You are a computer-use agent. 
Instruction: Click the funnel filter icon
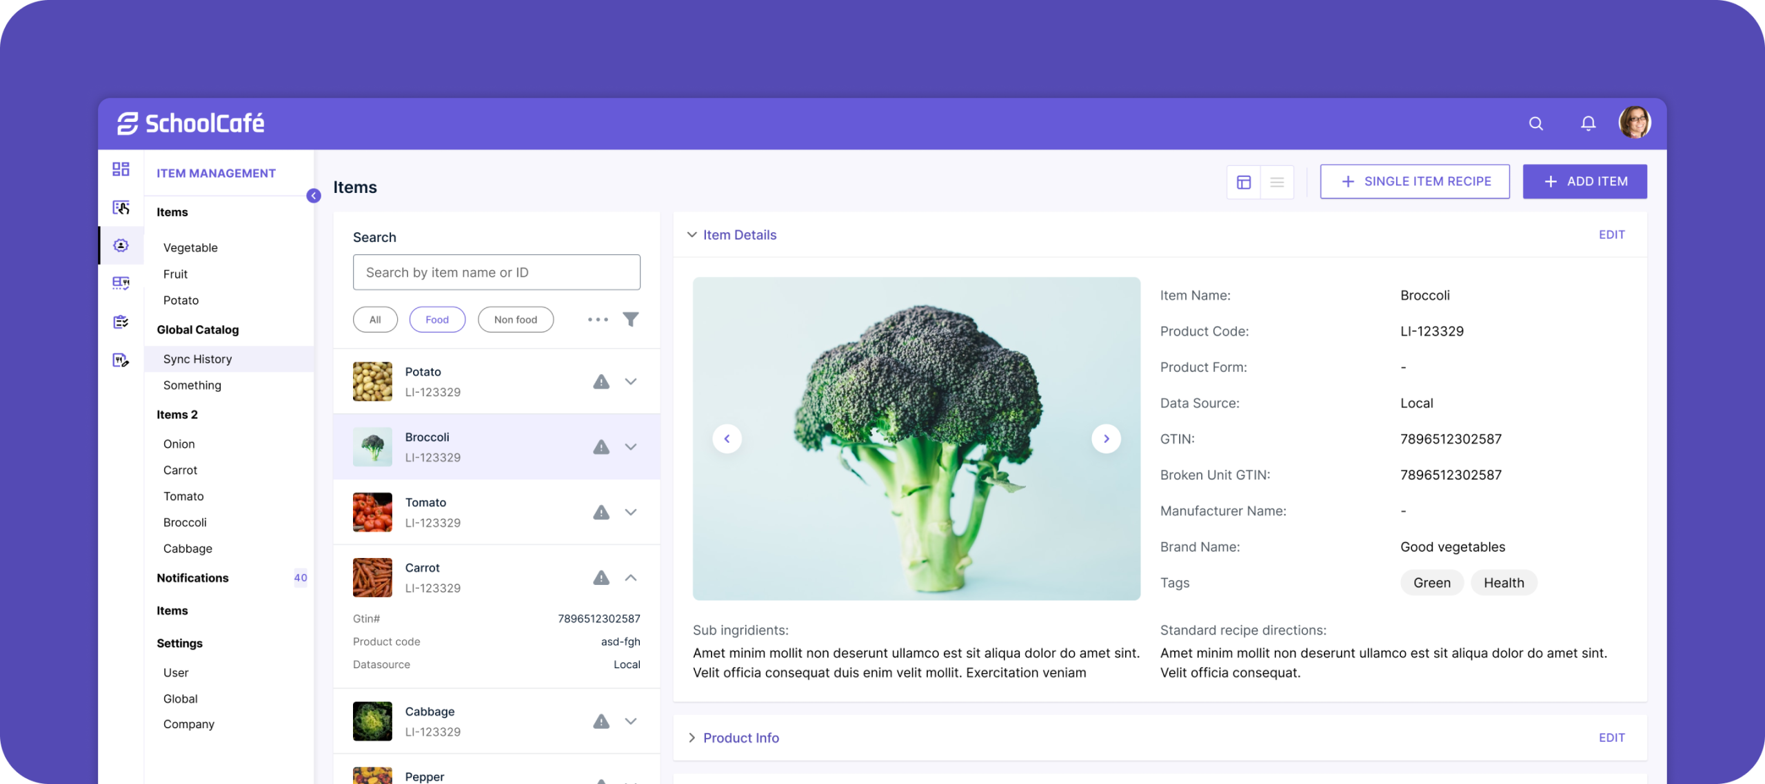point(630,320)
